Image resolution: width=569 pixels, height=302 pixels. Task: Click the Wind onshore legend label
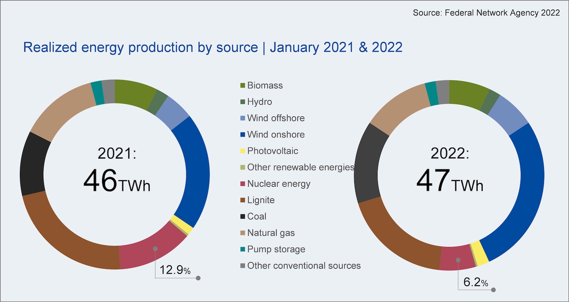click(276, 135)
